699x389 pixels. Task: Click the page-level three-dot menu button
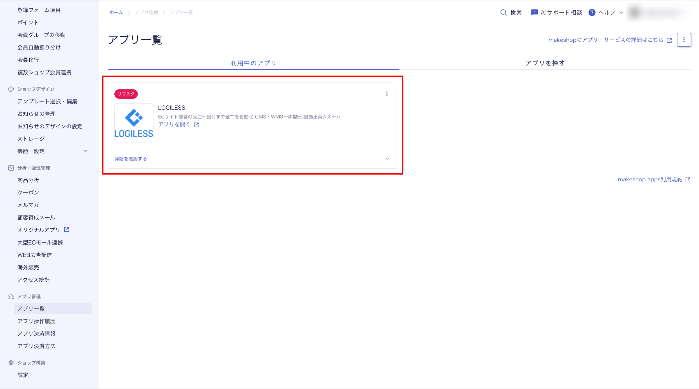(684, 40)
